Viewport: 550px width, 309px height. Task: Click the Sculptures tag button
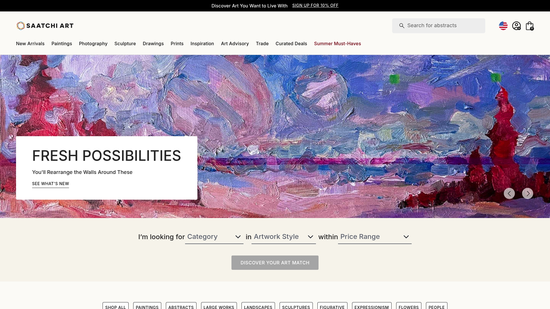tap(296, 306)
